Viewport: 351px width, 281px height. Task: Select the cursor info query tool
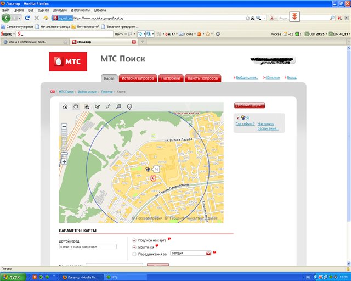tap(97, 107)
